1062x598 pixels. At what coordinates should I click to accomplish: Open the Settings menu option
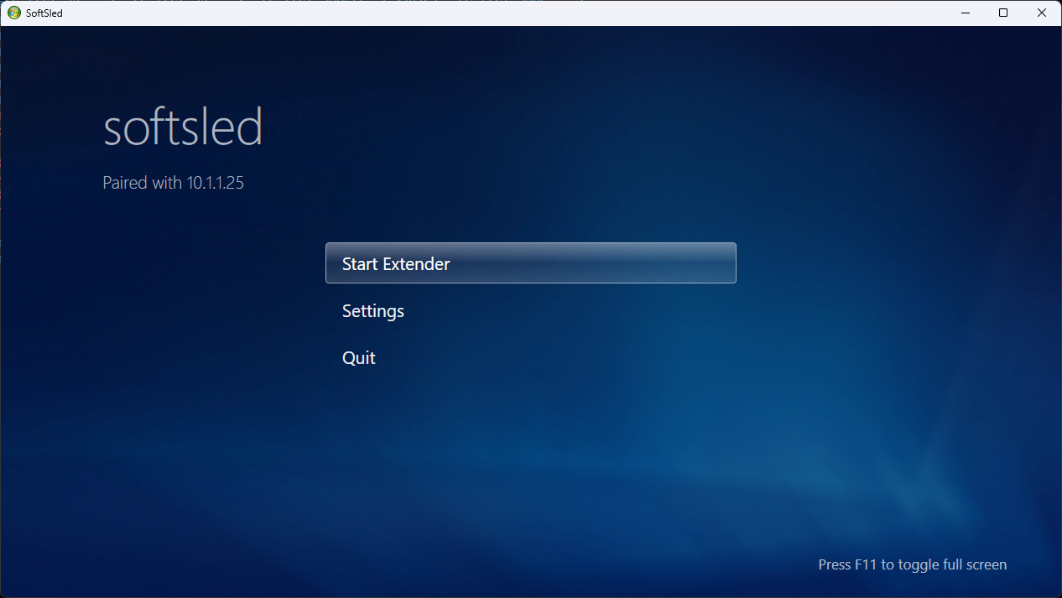pyautogui.click(x=530, y=311)
